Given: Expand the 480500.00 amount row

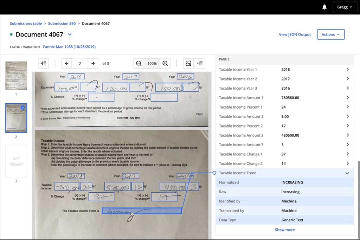Looking at the screenshot, I should [284, 135].
